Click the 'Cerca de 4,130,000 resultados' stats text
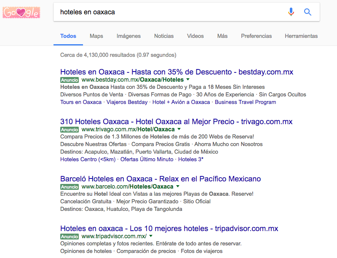The image size is (337, 258). coord(118,55)
